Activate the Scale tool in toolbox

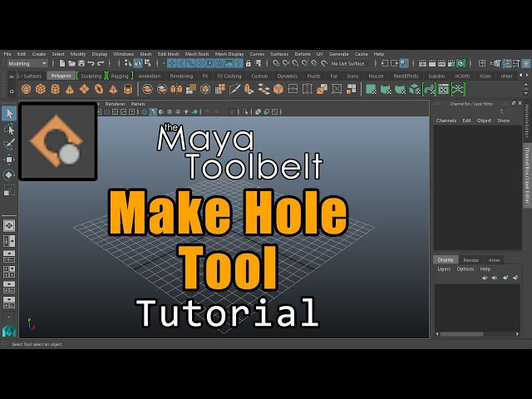[9, 190]
